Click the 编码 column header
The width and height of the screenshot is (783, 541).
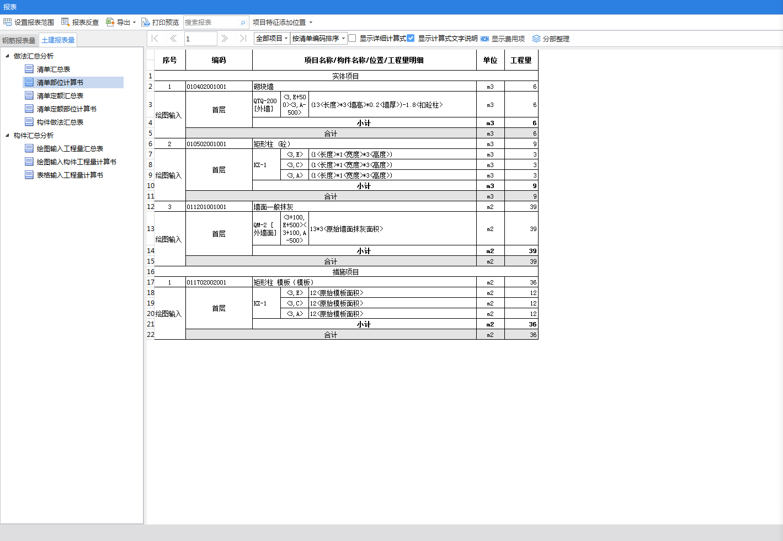tap(219, 60)
